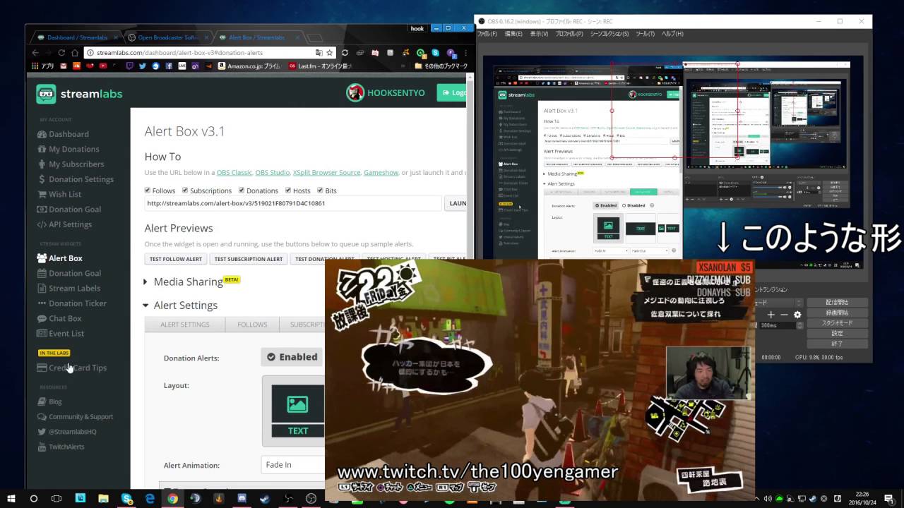
Task: Switch to Alert Settings tab
Action: tap(185, 325)
